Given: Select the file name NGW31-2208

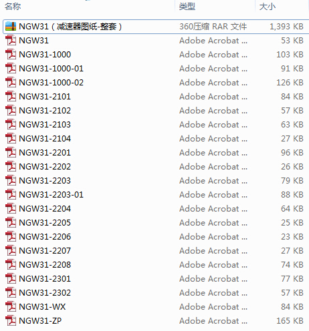Looking at the screenshot, I should (x=45, y=264).
